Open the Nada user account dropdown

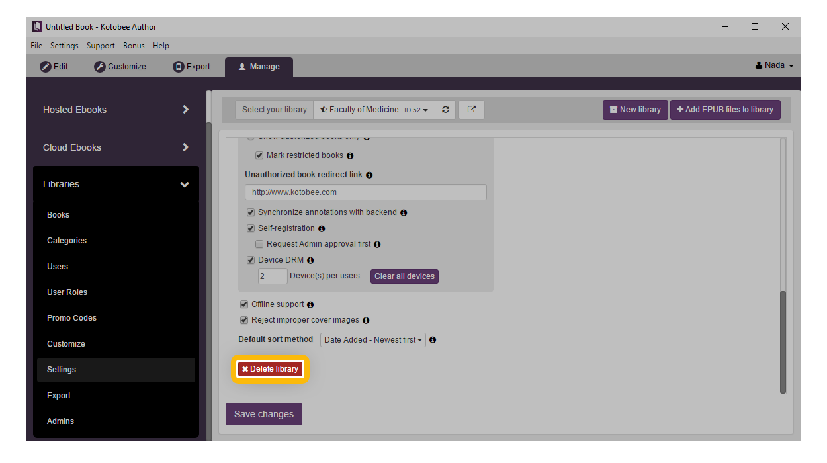point(774,65)
